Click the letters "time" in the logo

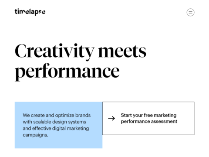click(x=21, y=12)
